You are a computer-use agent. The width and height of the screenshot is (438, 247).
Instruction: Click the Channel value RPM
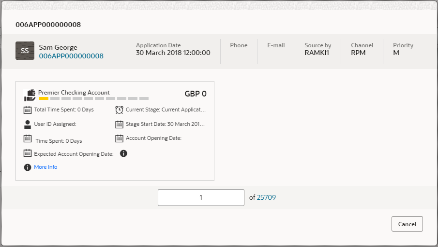pyautogui.click(x=358, y=53)
